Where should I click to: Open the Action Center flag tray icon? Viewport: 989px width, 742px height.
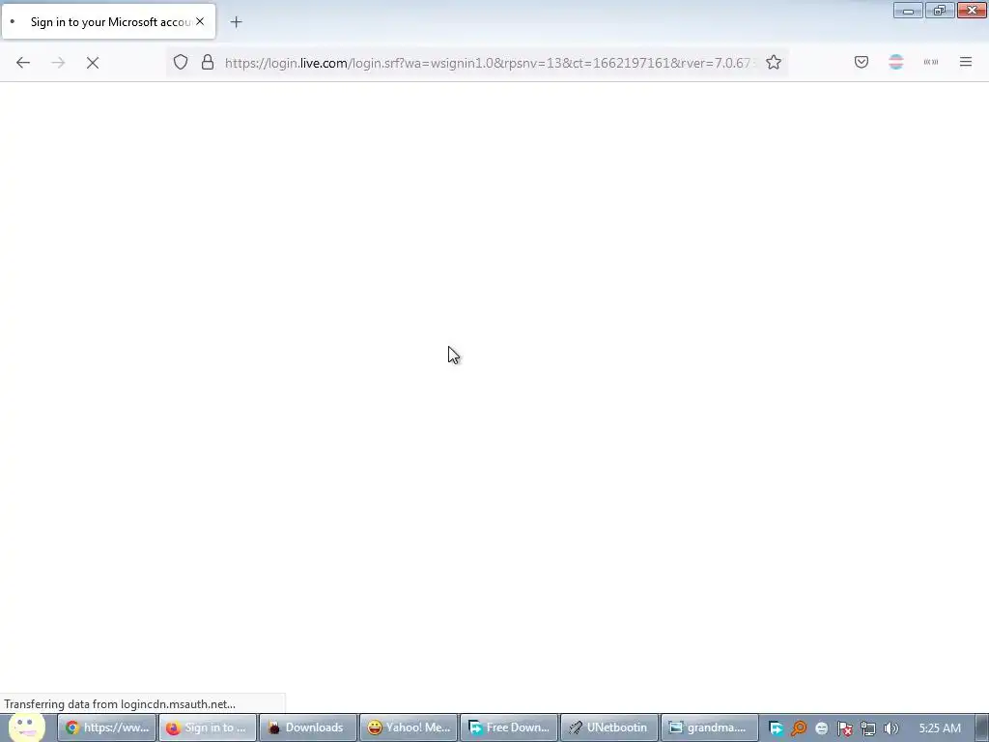point(844,728)
